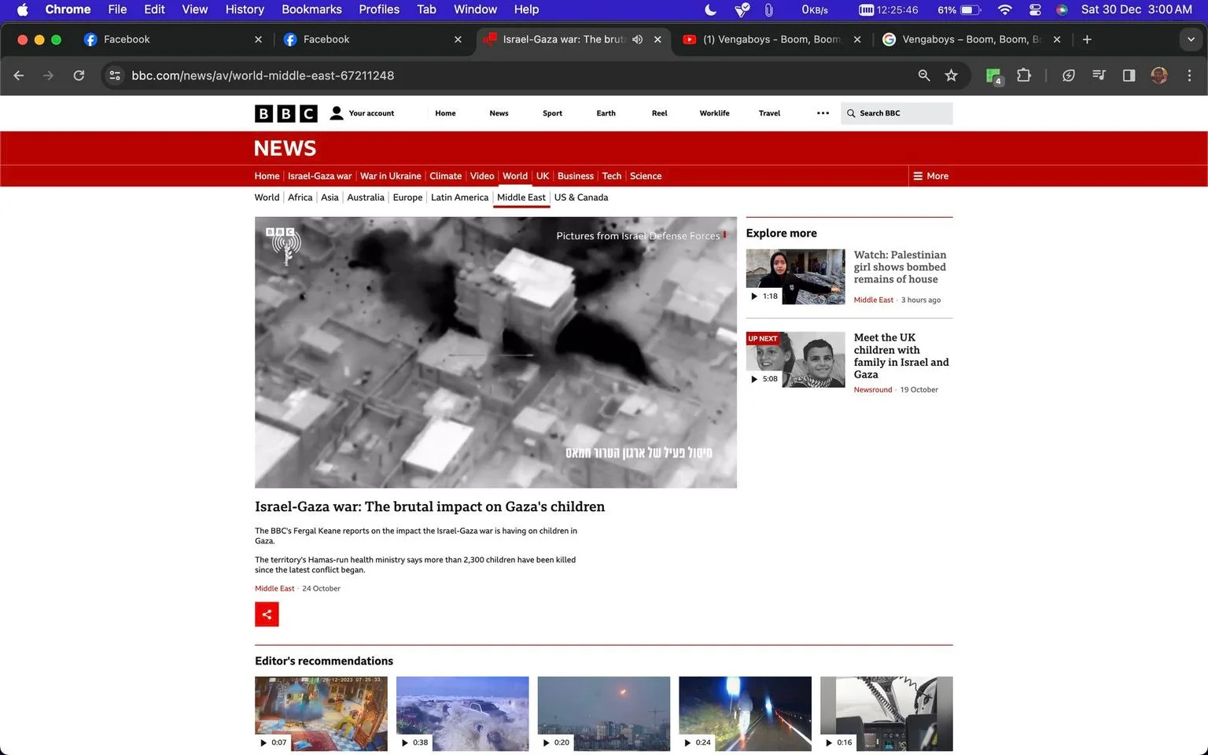Expand the three-dots BBC navigation overflow

(823, 113)
